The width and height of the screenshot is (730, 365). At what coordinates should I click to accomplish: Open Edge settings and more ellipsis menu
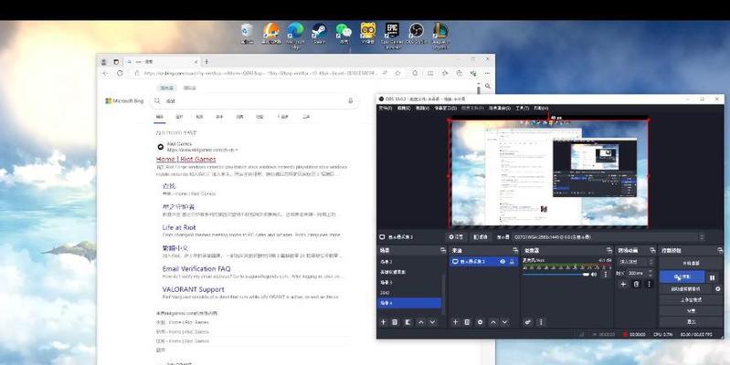(x=487, y=74)
